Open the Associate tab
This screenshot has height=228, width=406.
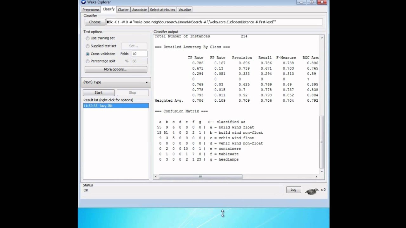(x=140, y=10)
